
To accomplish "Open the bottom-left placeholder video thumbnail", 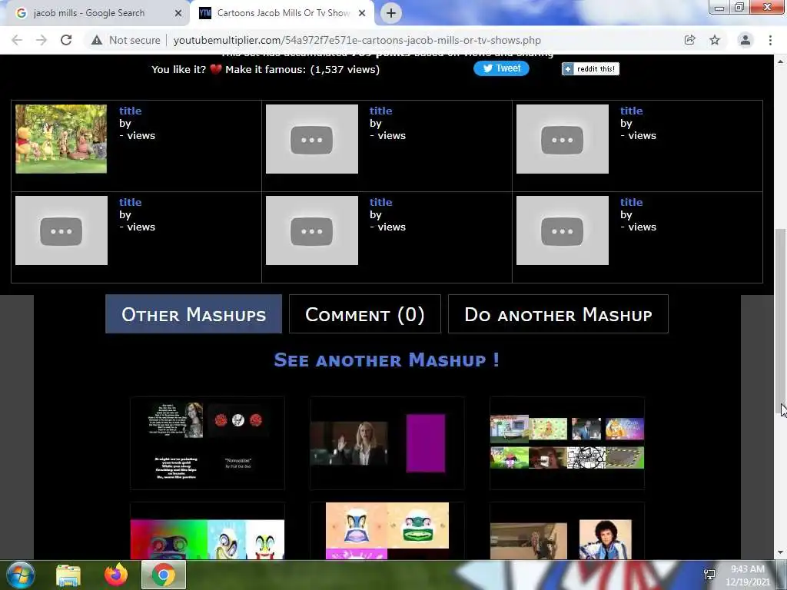I will tap(61, 230).
